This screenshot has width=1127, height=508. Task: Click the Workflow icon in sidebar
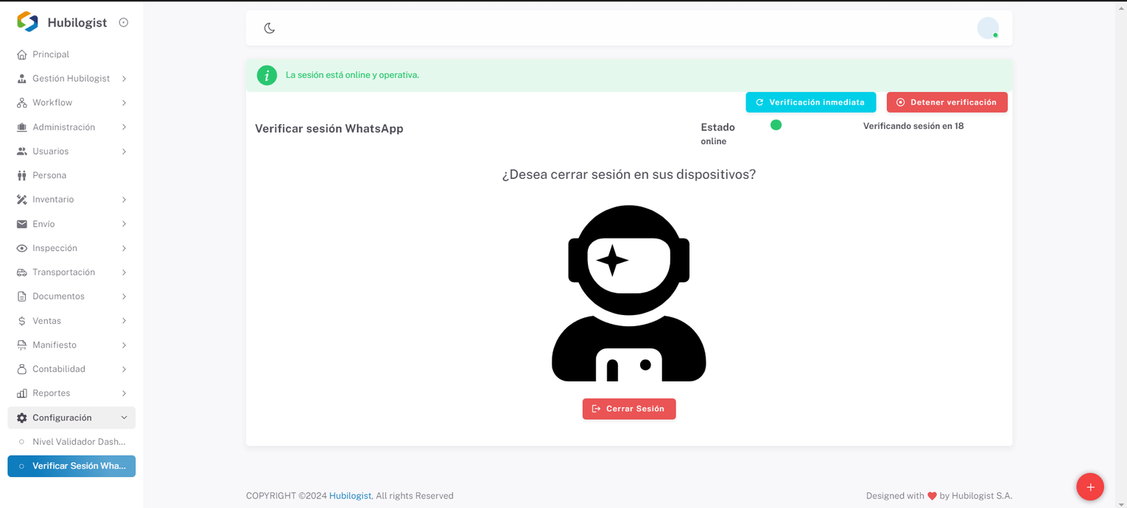tap(21, 103)
